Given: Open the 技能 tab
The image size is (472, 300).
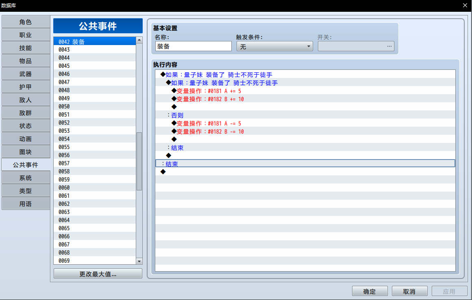Looking at the screenshot, I should (x=26, y=48).
